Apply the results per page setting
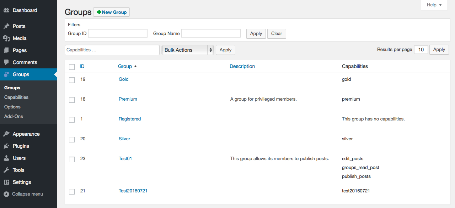455x208 pixels. coord(439,50)
